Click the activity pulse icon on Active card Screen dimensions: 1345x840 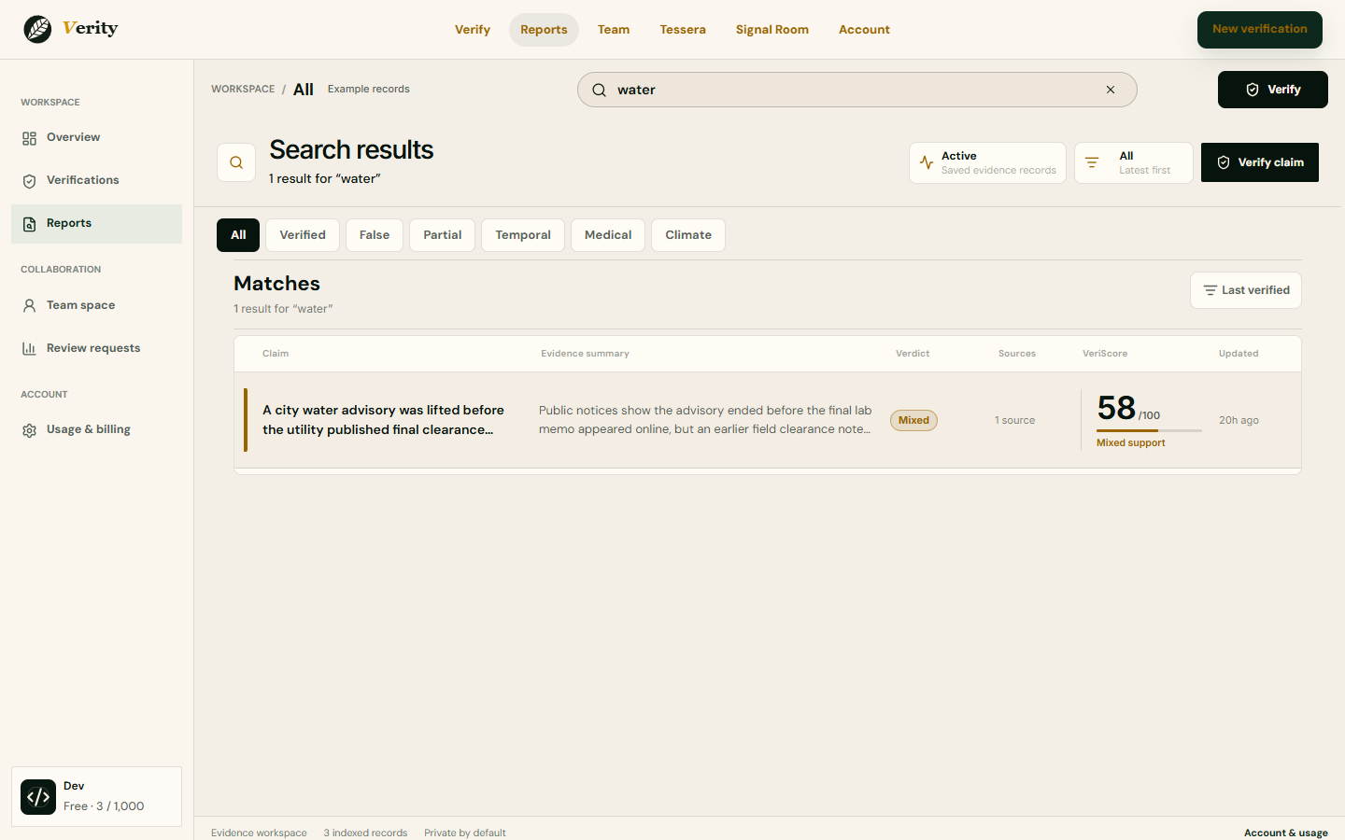(927, 162)
